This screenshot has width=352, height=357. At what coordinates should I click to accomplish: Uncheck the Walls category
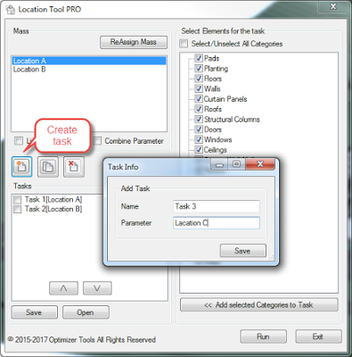tap(199, 88)
